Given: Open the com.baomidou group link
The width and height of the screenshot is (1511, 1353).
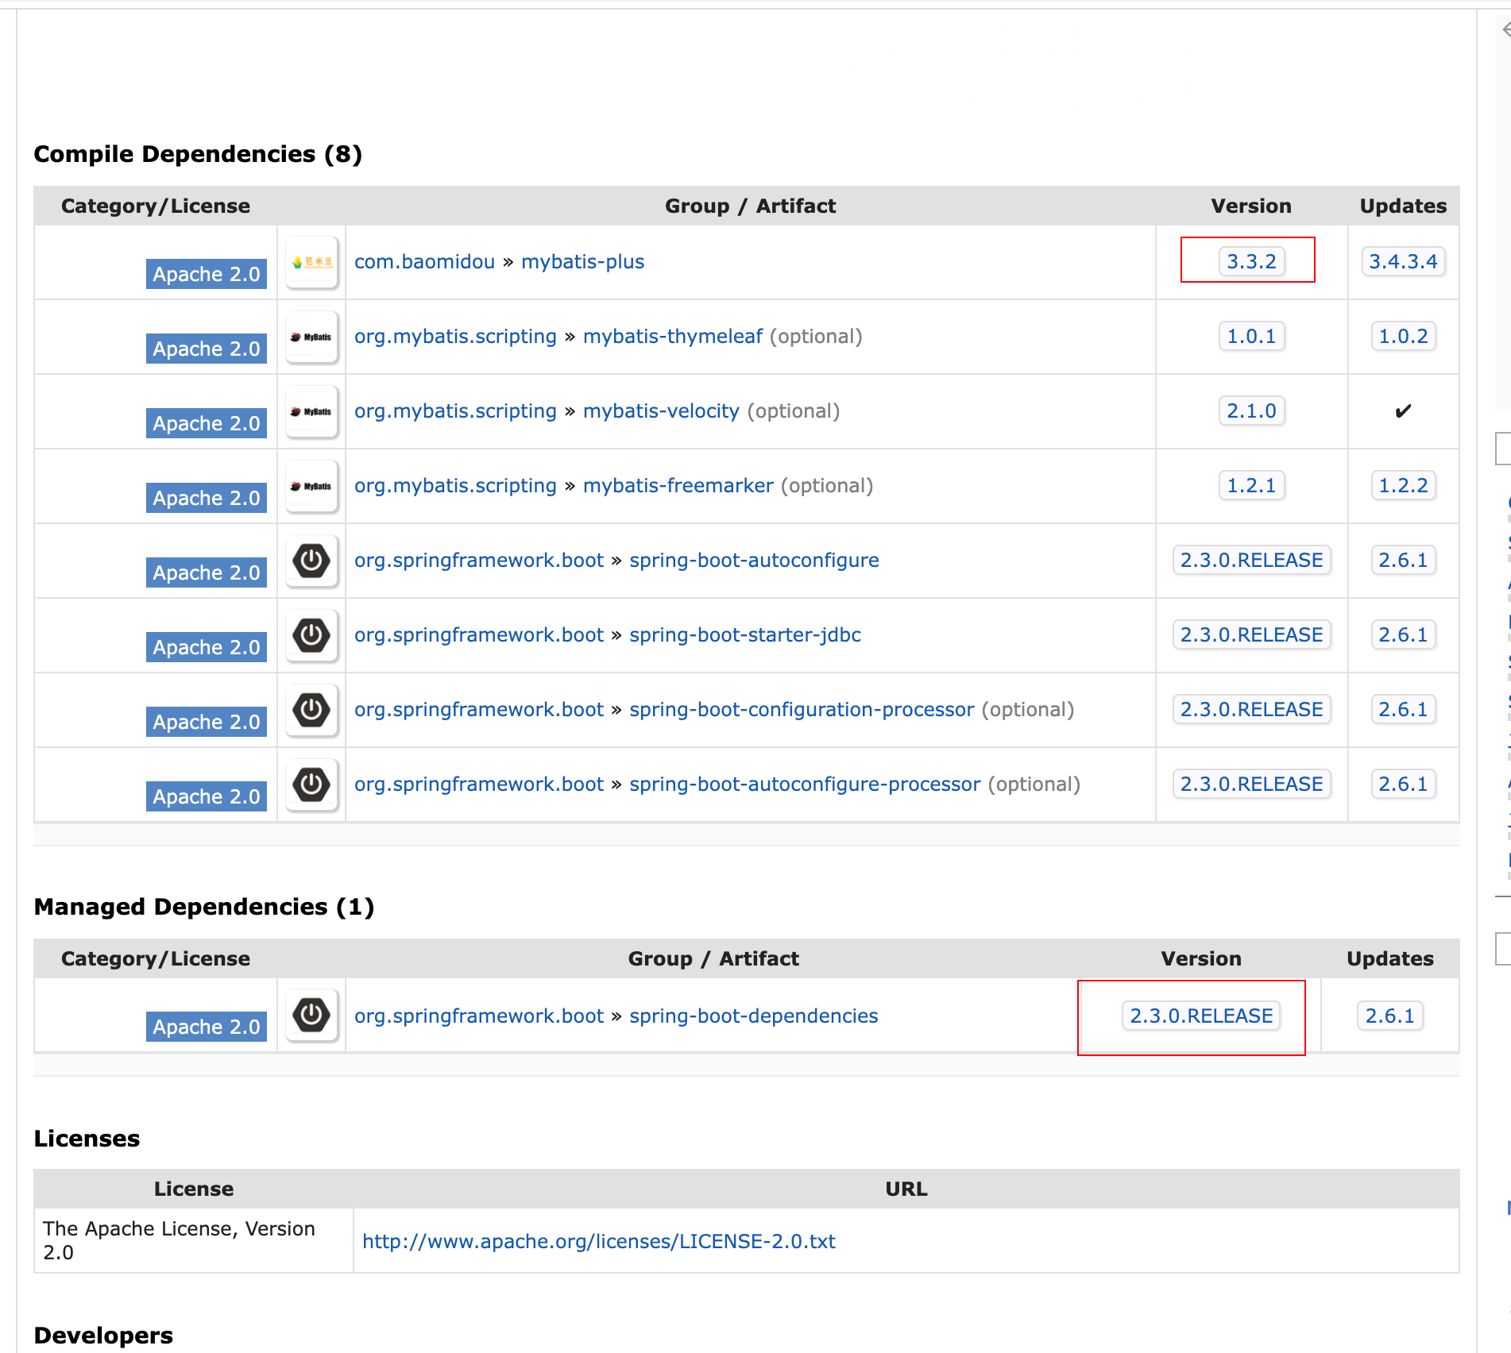Looking at the screenshot, I should click(424, 262).
